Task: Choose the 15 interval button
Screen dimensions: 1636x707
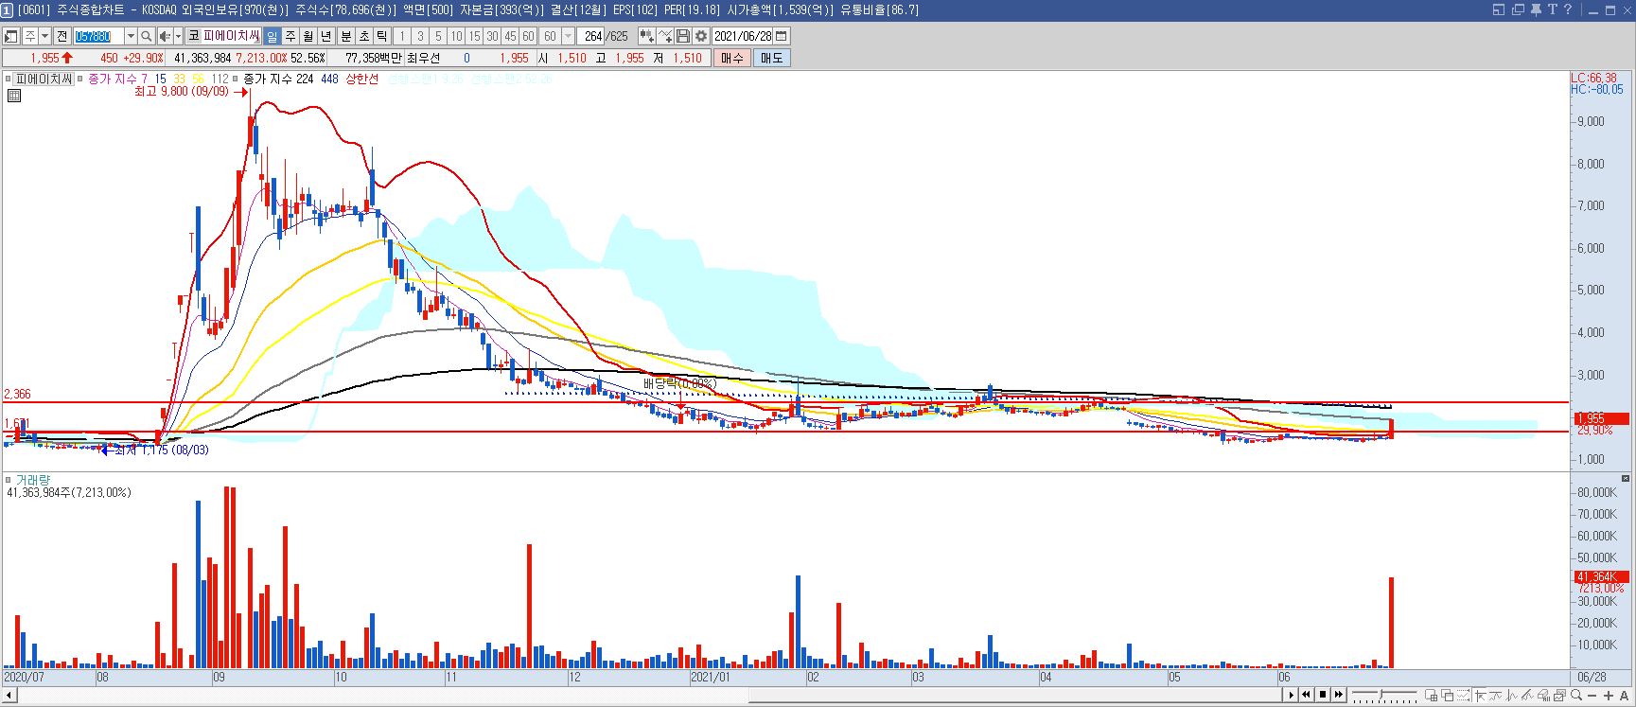Action: [474, 36]
